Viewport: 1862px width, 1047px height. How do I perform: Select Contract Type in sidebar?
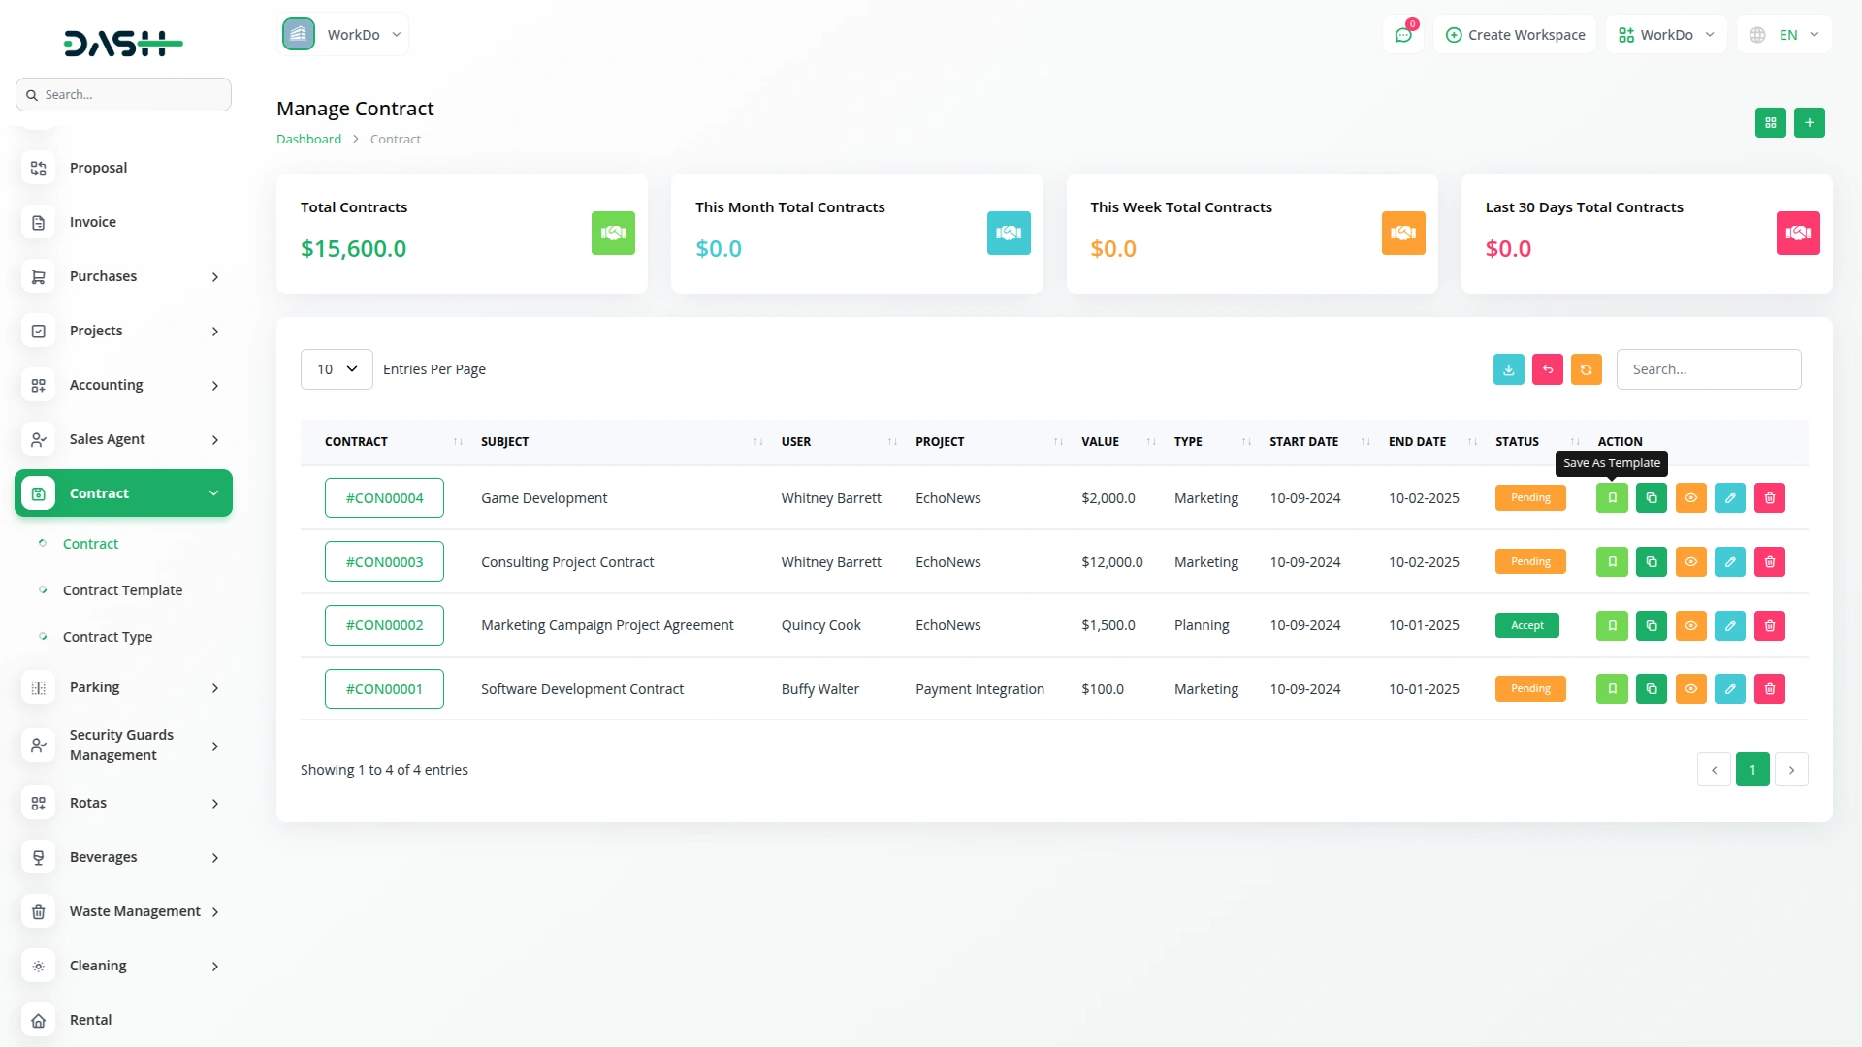108,637
